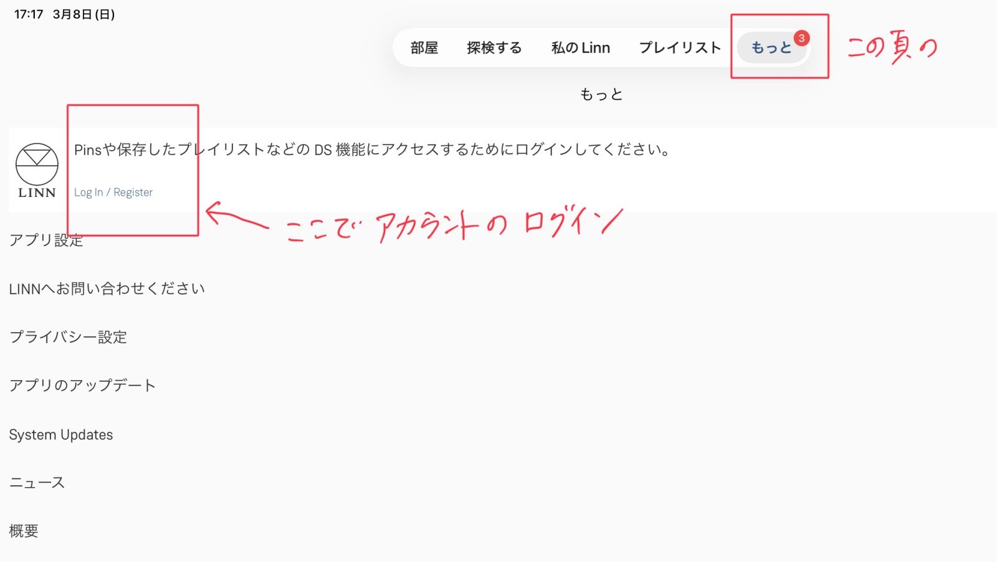View the ニュース section
The width and height of the screenshot is (997, 562).
[37, 483]
